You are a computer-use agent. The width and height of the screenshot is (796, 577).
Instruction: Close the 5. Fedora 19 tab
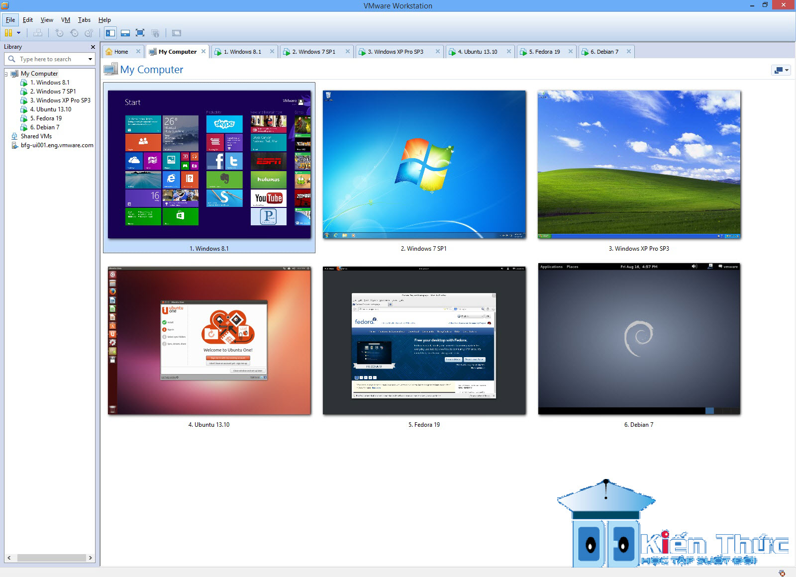(x=571, y=51)
